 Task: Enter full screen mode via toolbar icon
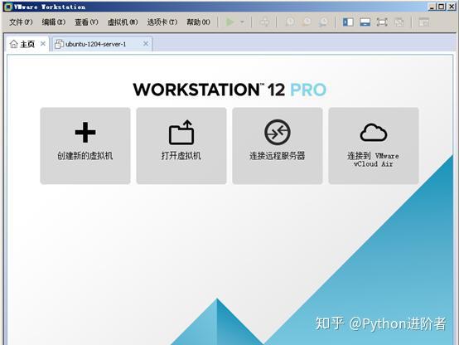click(x=382, y=22)
